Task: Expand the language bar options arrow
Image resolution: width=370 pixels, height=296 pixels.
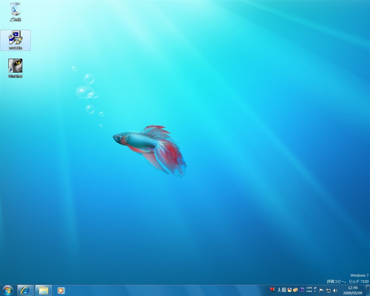Action: (315, 292)
